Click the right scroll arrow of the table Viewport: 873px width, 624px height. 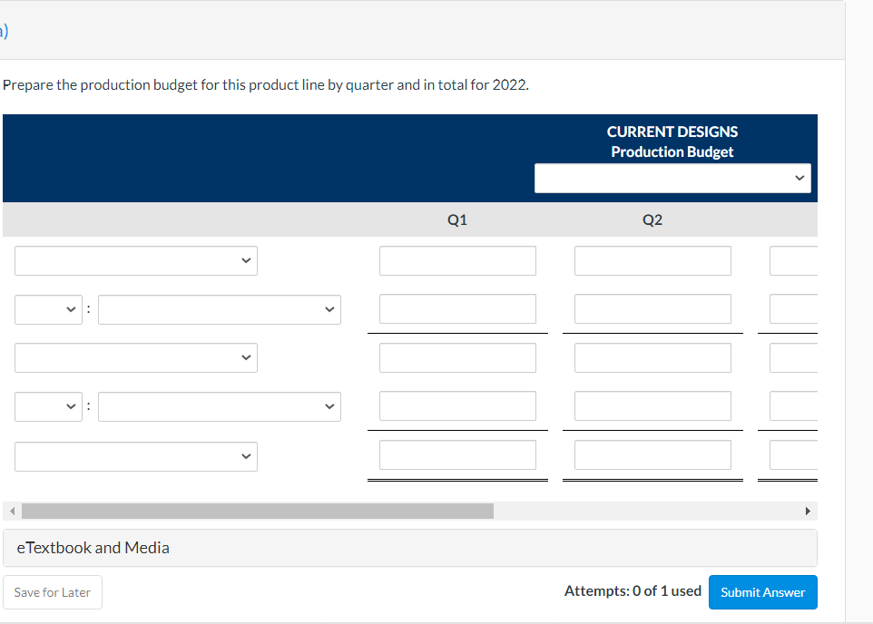coord(808,511)
